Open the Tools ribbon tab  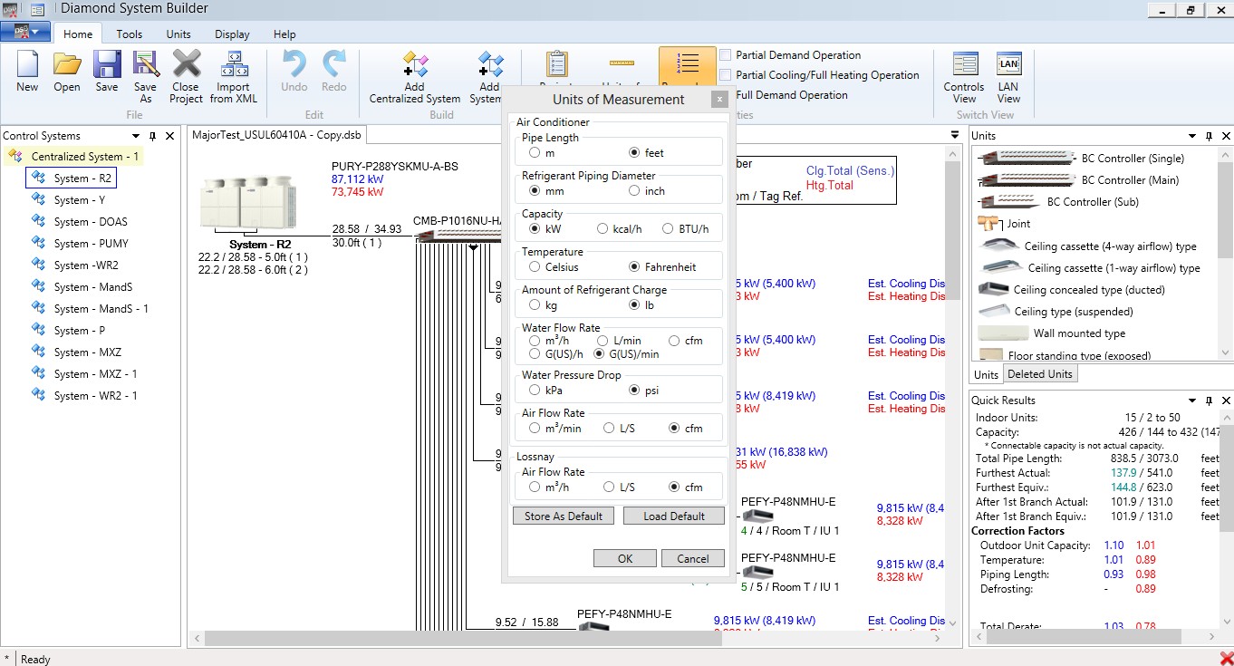pos(130,34)
